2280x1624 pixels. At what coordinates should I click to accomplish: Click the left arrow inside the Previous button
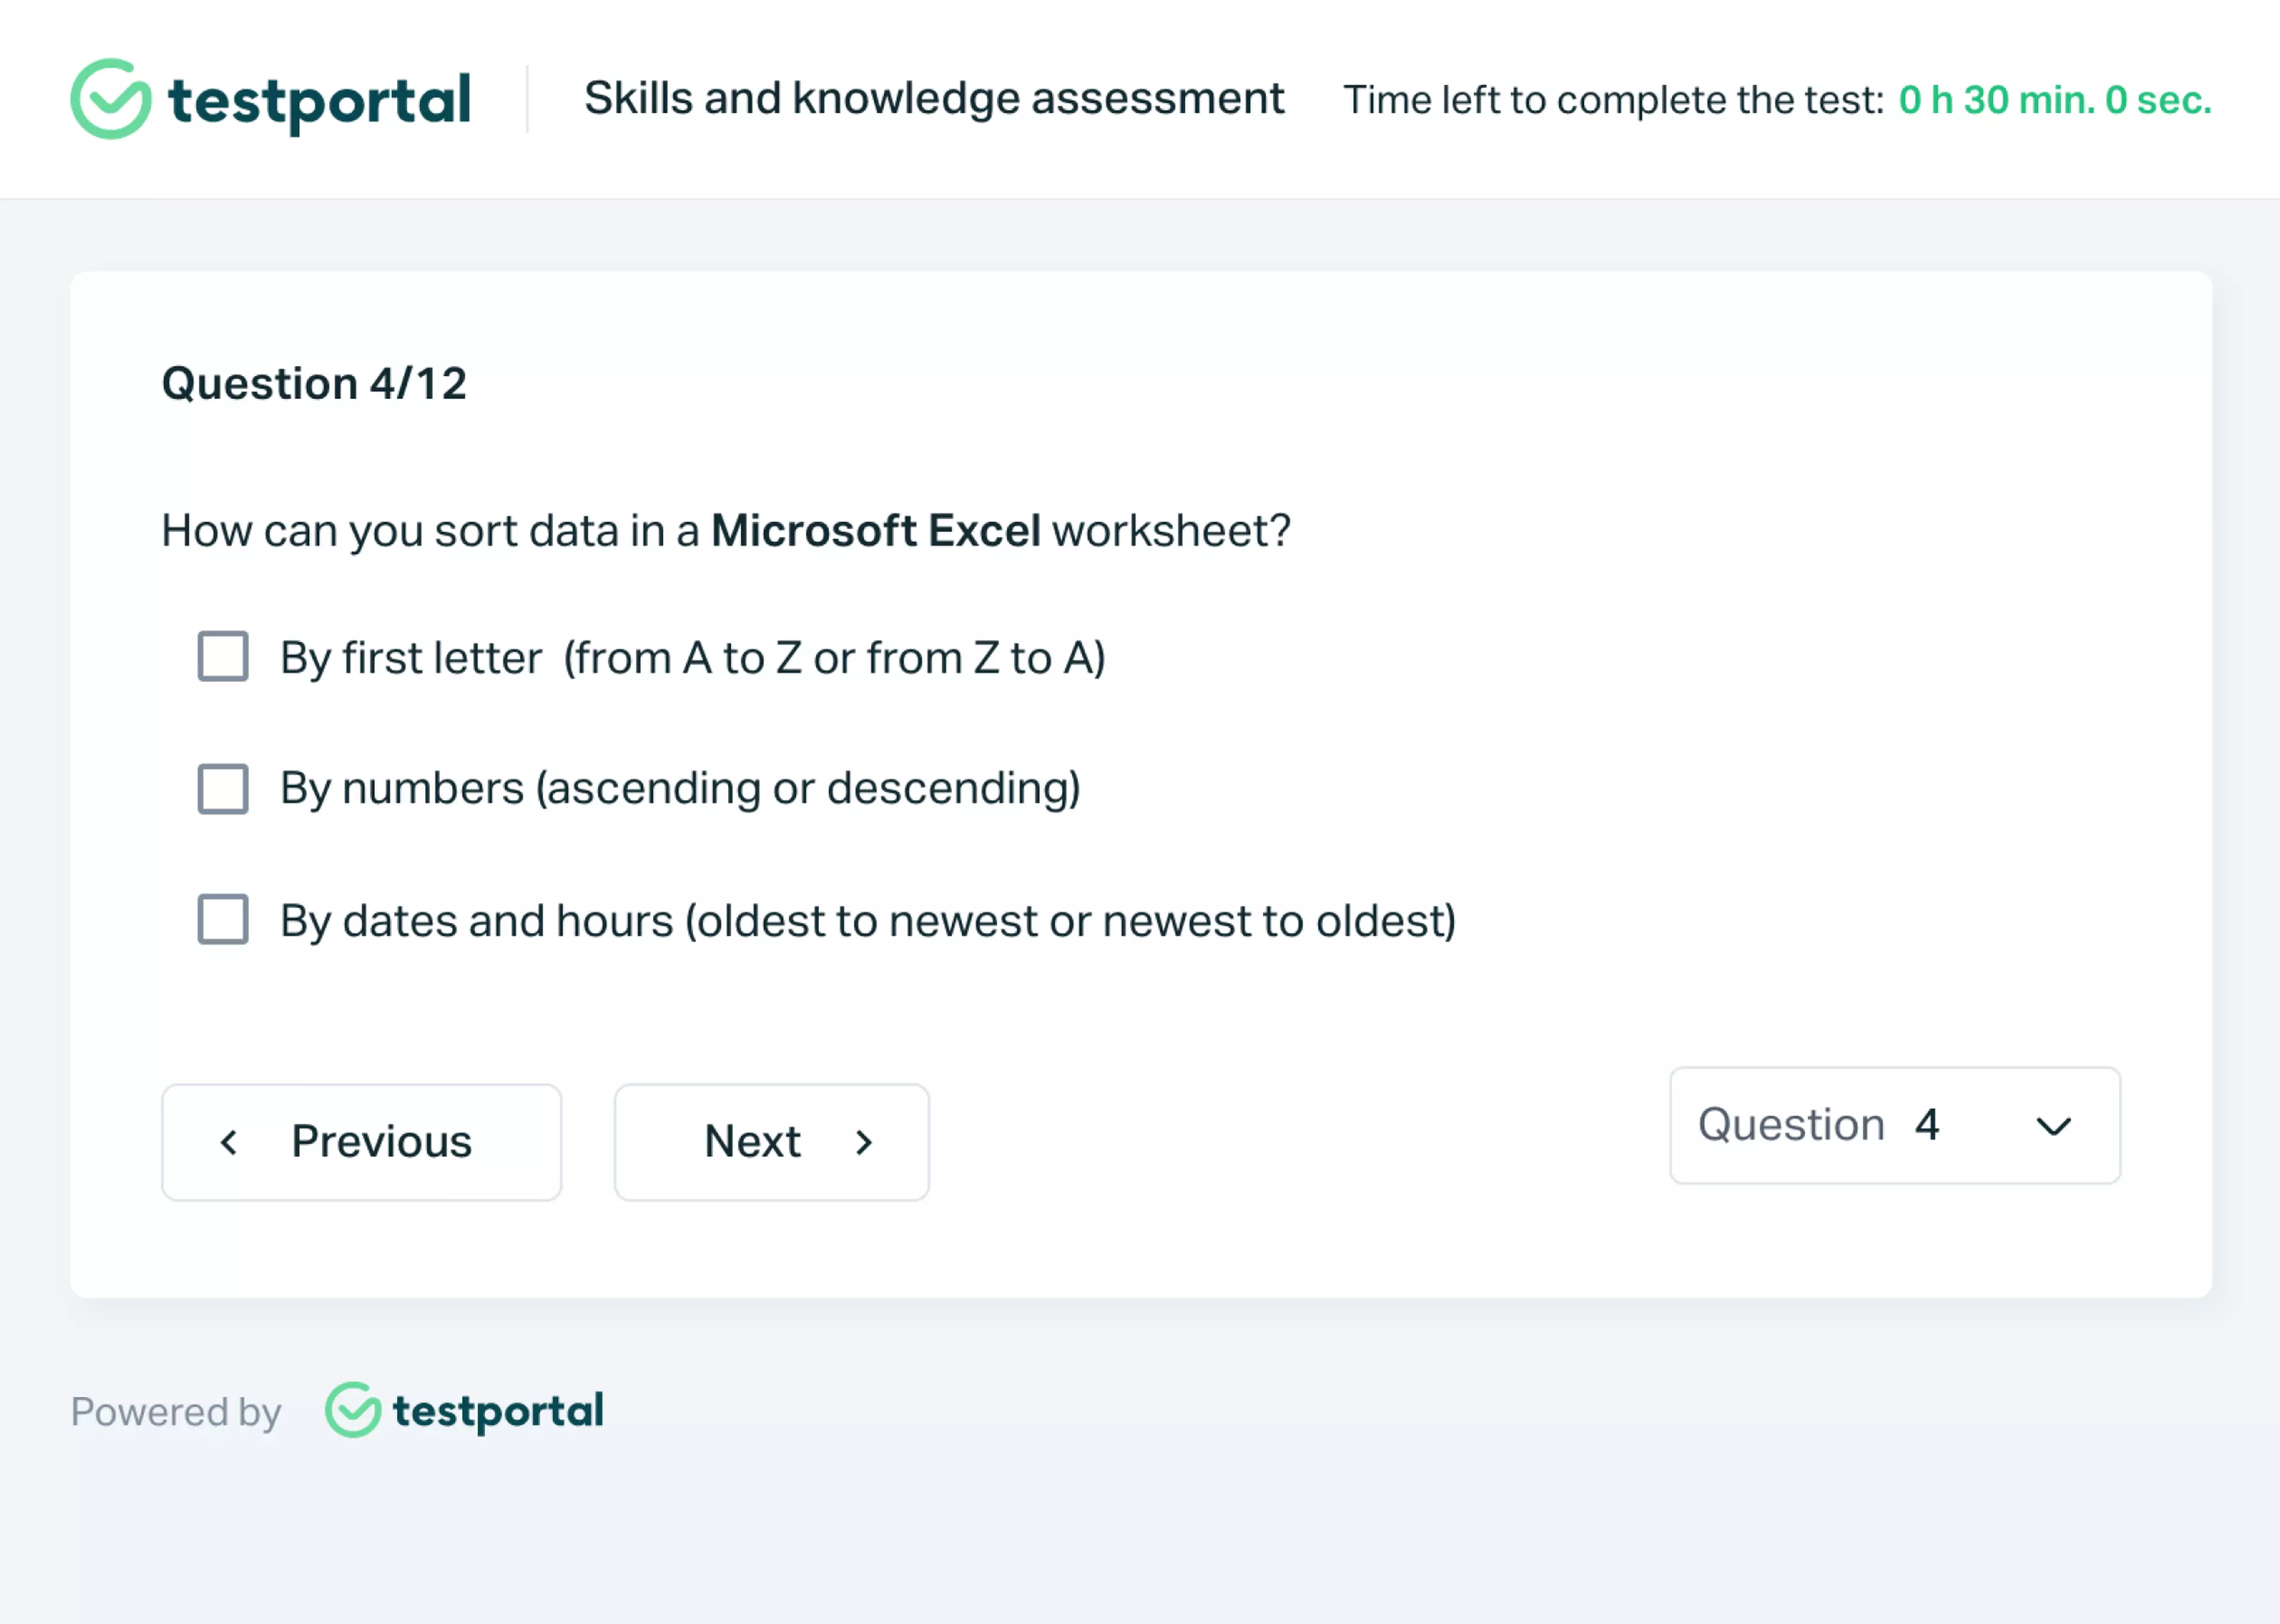click(229, 1141)
